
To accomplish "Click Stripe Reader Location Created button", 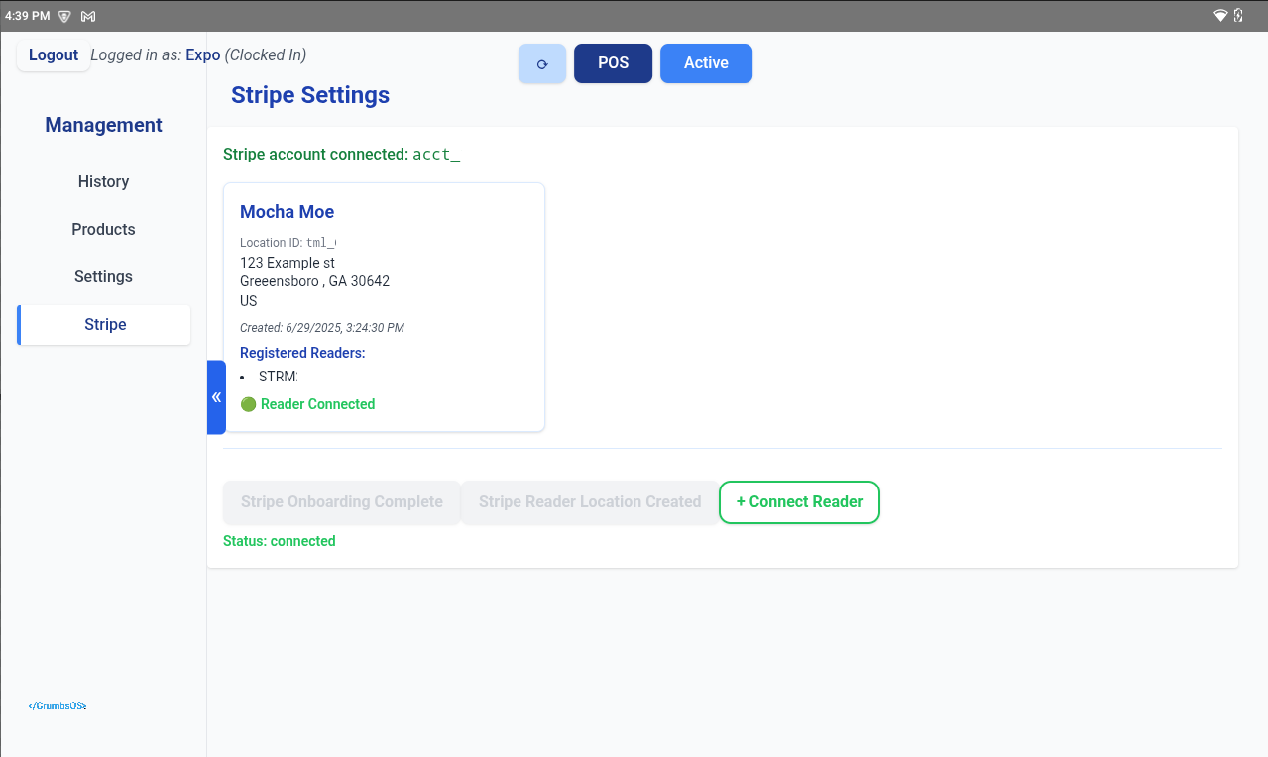I will [590, 502].
